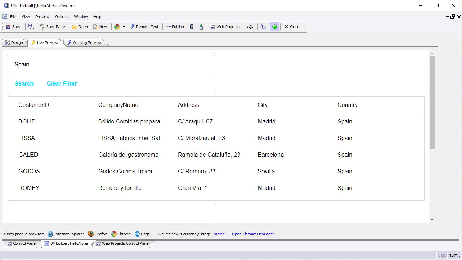Click the Gran Vía, 1 address cell

tap(193, 188)
